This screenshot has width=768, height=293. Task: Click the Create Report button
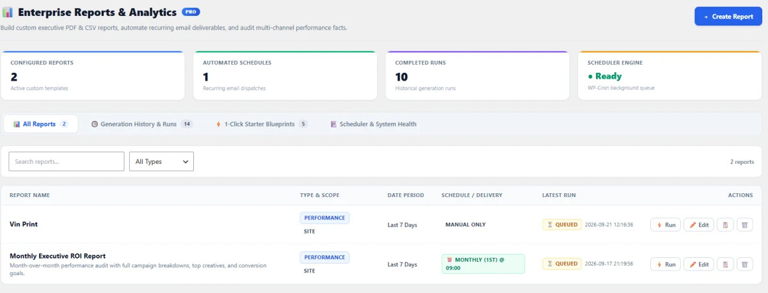coord(728,17)
